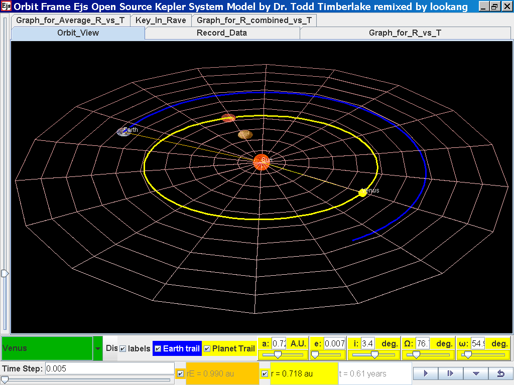Open the Graph_for_R_vs_T tab
This screenshot has height=385, width=514.
point(405,33)
